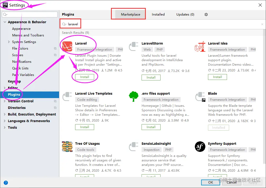Install the Laravel plugin

coord(84,77)
